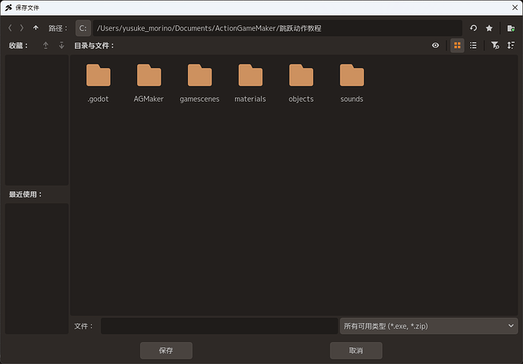Toggle hidden files visibility eye
Screen dimensions: 523x364
(435, 45)
